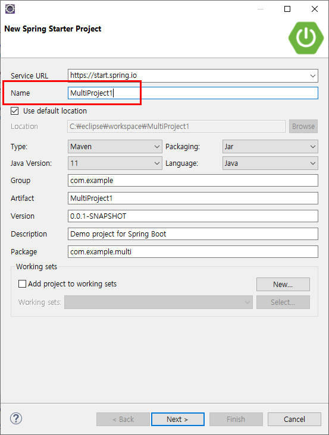
Task: Click the Version field 0.0.1-SNAPSHOT
Action: point(193,216)
